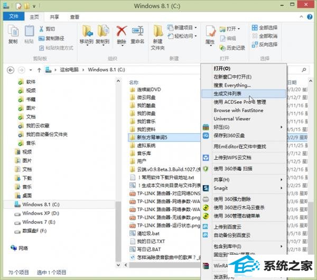Screen dimensions: 317x280
Task: Open the 轻松访问 dropdown in ribbon
Action: 182,36
